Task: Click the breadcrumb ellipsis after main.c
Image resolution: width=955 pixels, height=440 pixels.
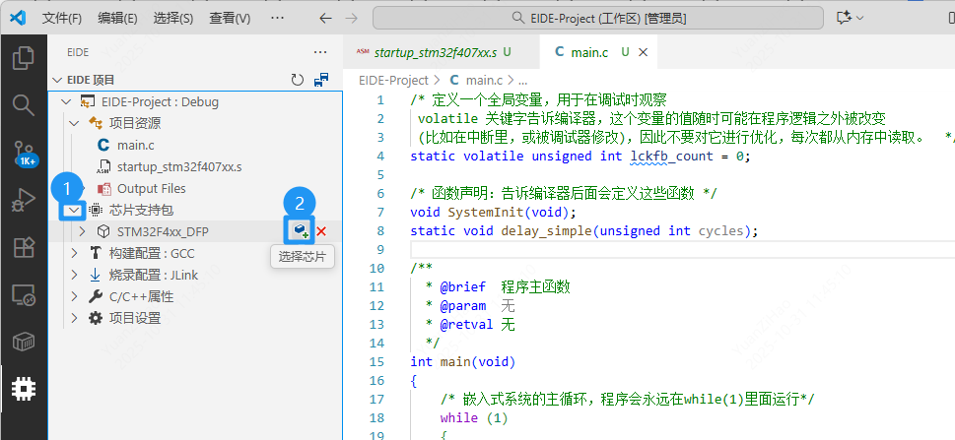Action: (x=522, y=80)
